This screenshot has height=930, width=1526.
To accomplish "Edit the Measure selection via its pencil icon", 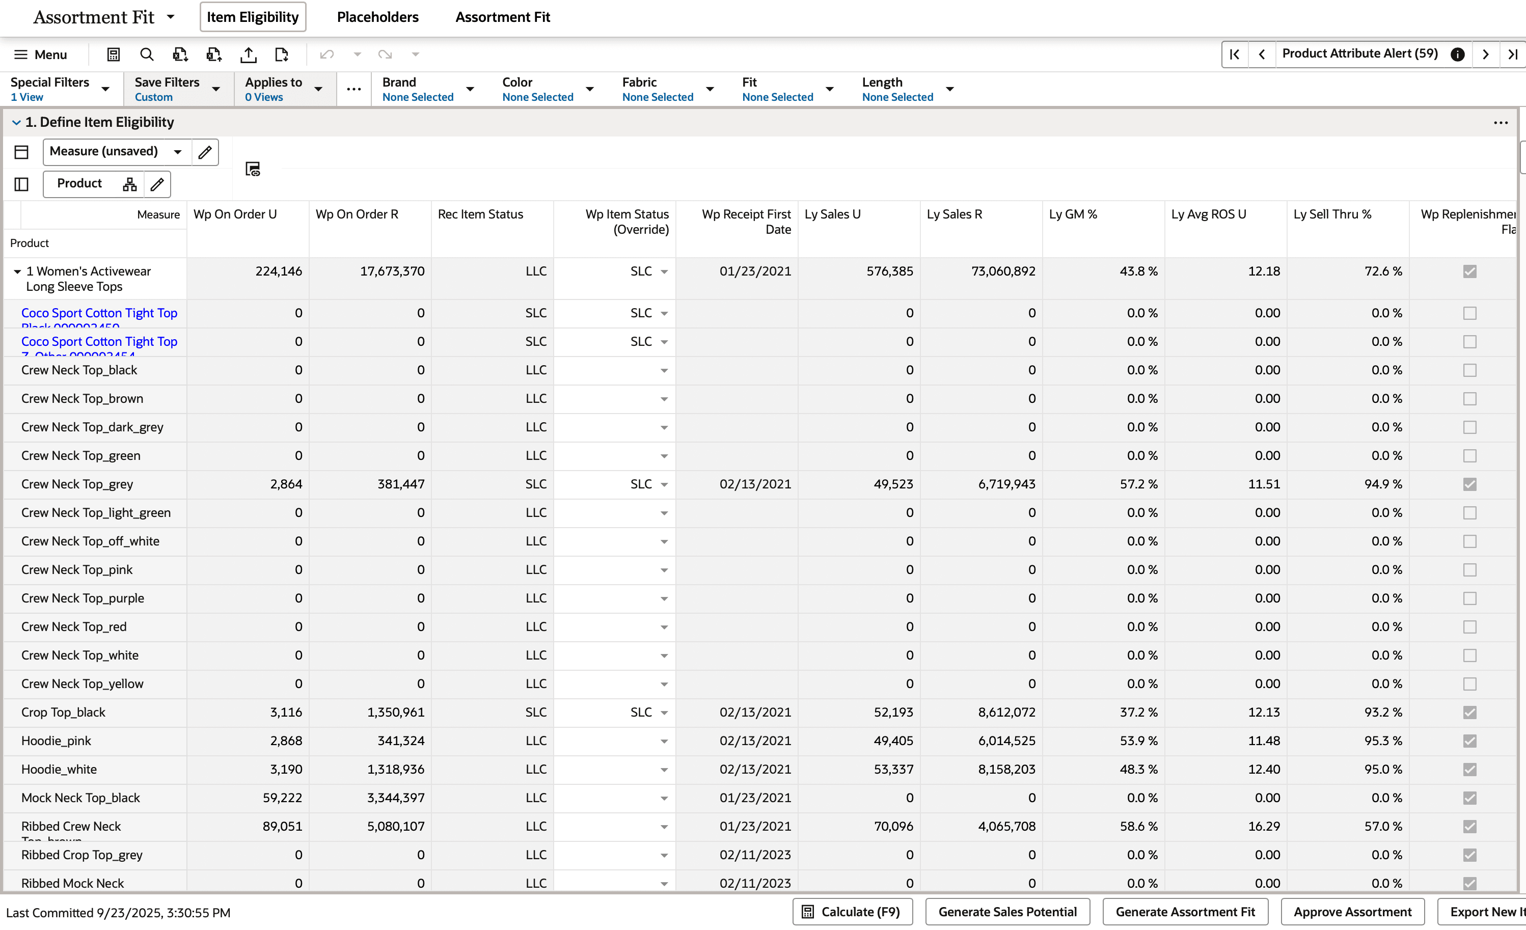I will pos(204,152).
